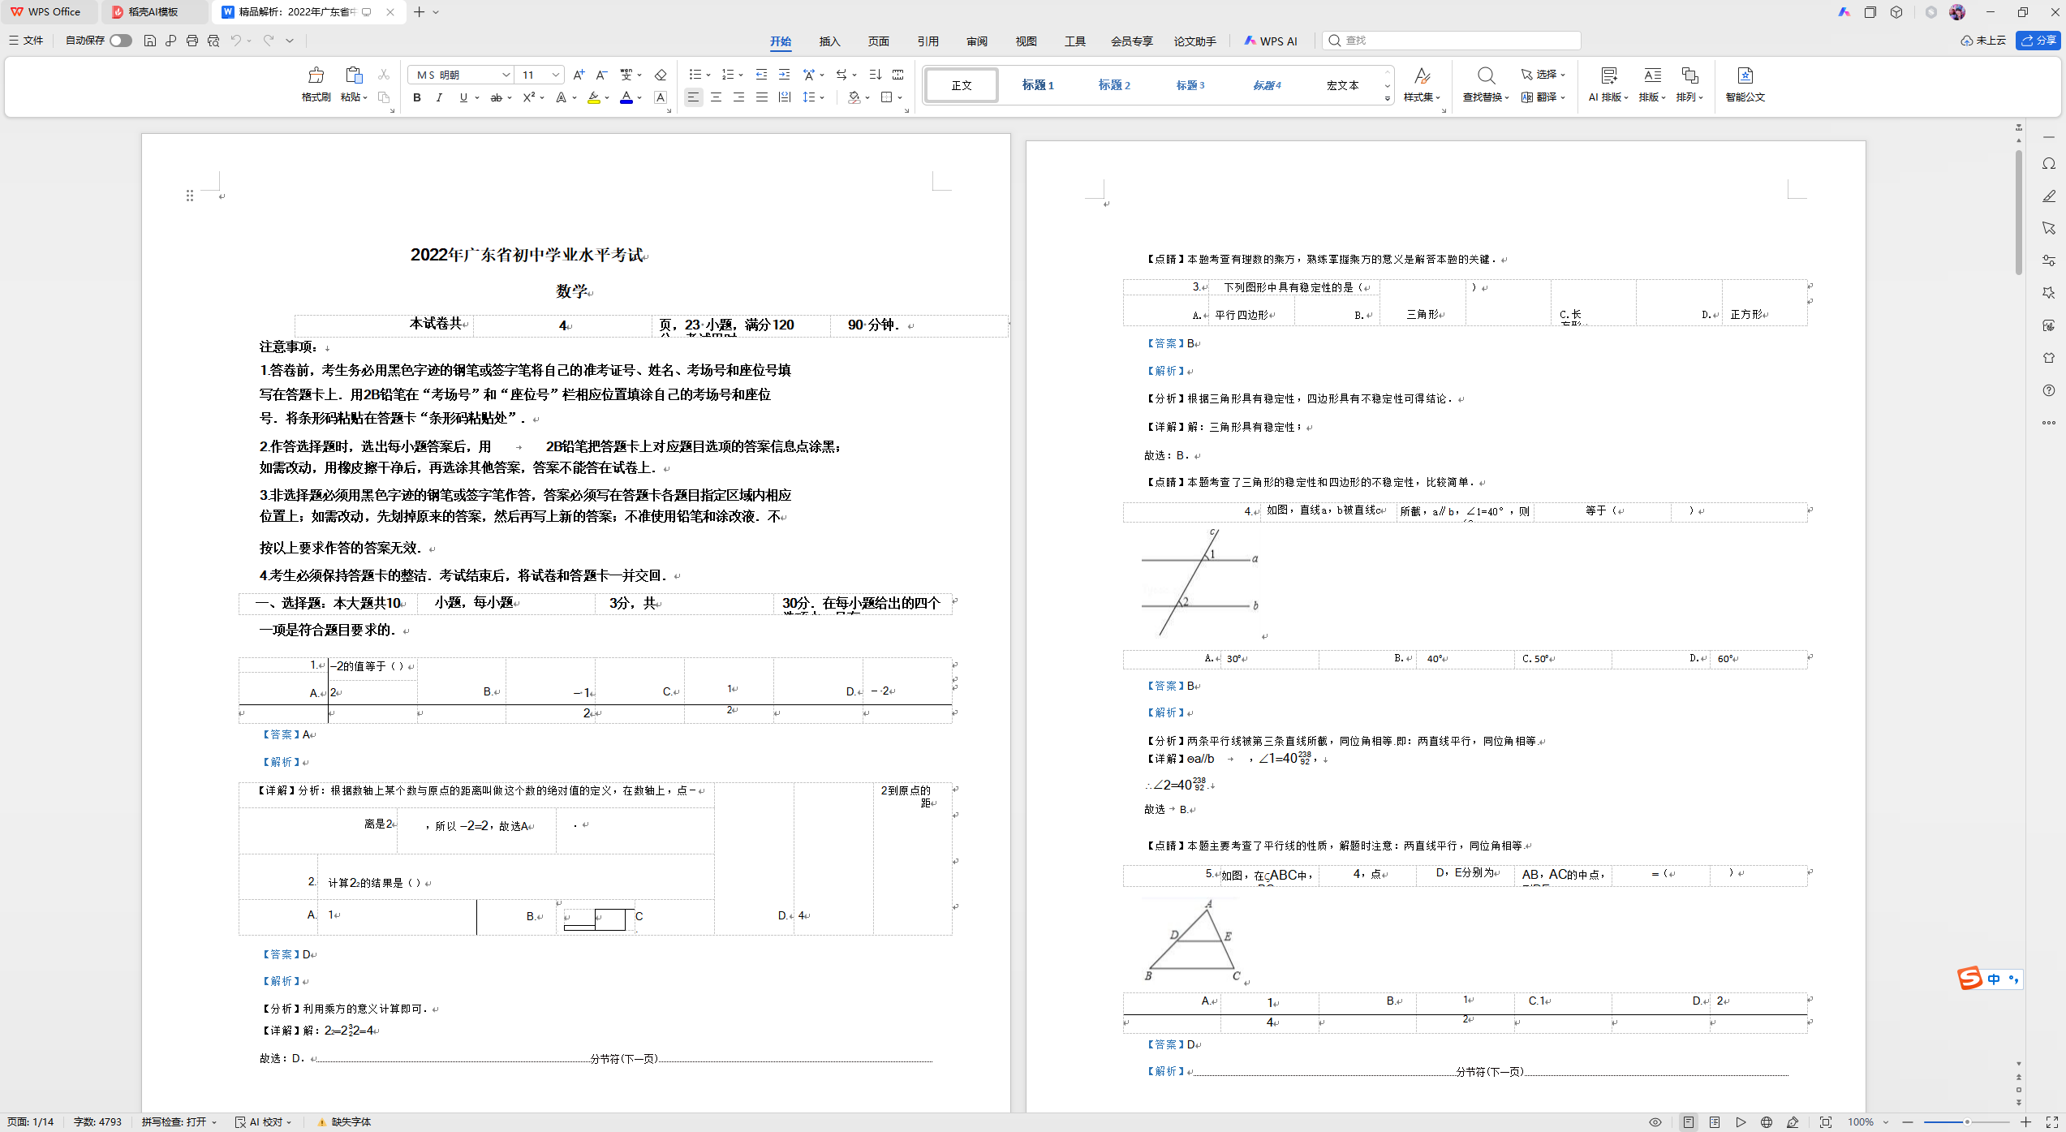Click the decrease font size icon
This screenshot has height=1132, width=2066.
click(601, 75)
